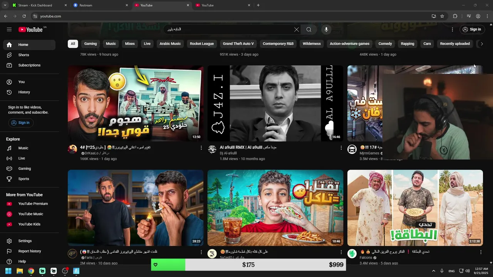Screen dimensions: 493x277
Task: Open Sports under Explore
Action: pos(29,179)
